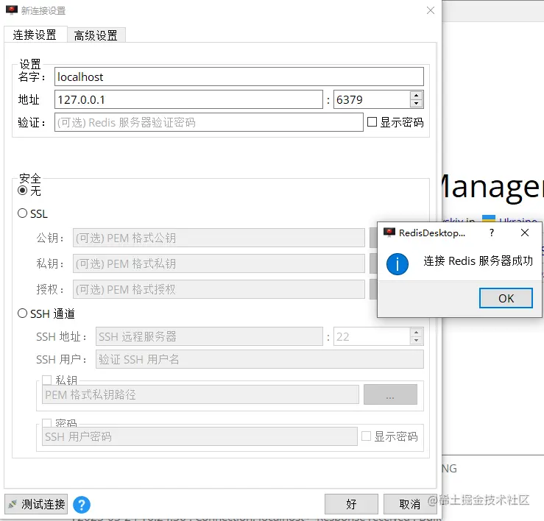Click the PEM 格式私钥 field under SSL
544x521 pixels.
click(x=219, y=263)
